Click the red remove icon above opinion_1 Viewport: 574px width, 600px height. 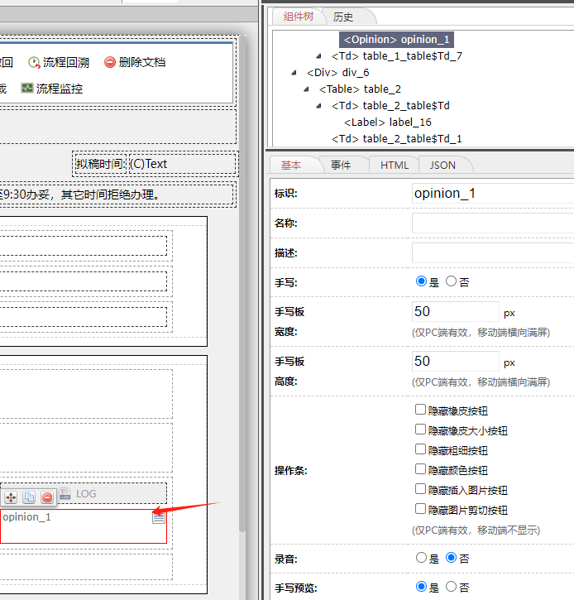47,497
